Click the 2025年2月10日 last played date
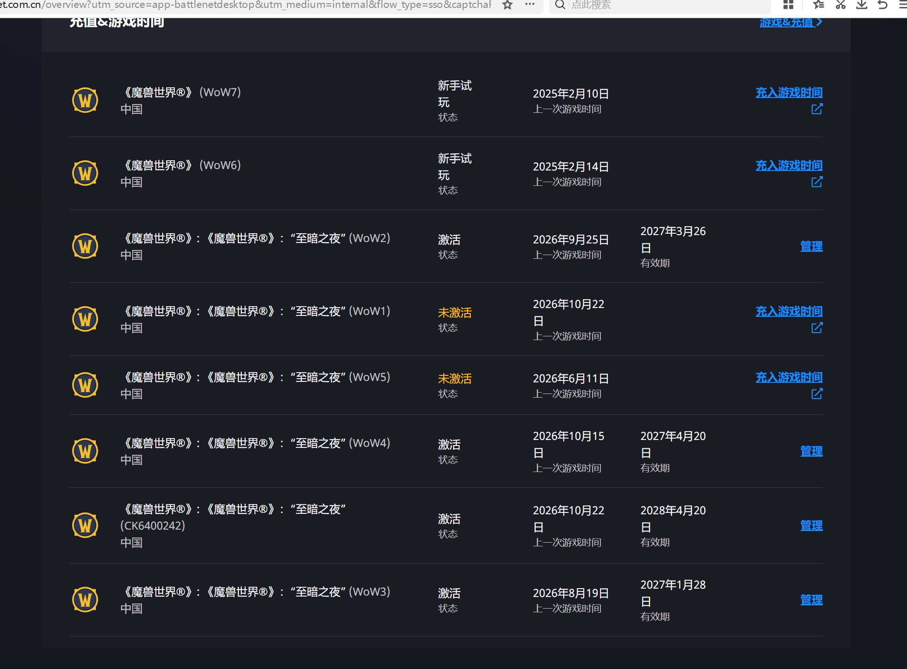 (x=571, y=94)
